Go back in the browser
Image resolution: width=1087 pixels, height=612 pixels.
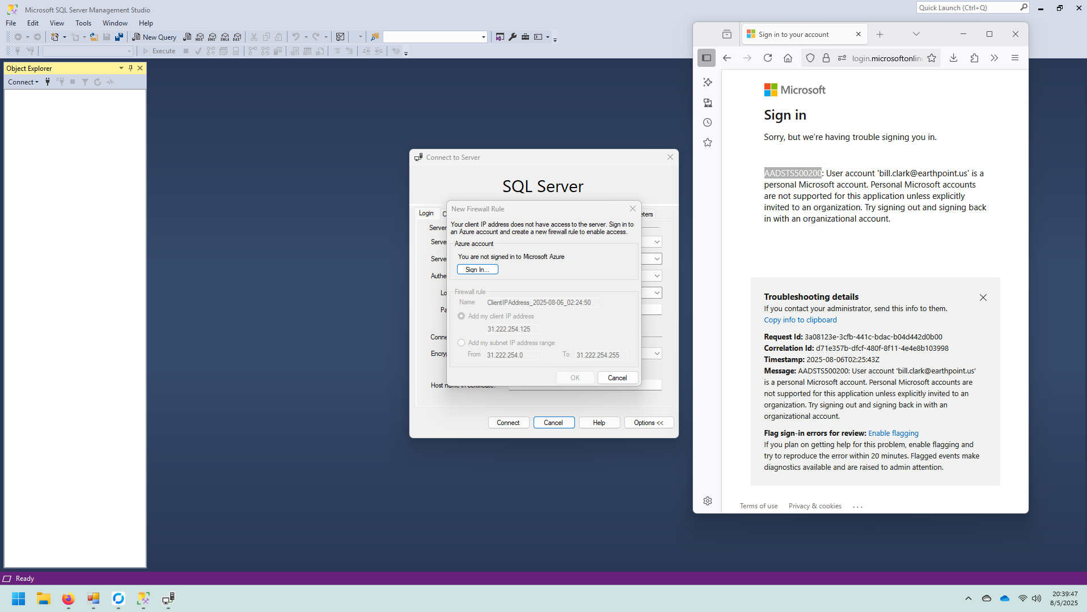[727, 58]
